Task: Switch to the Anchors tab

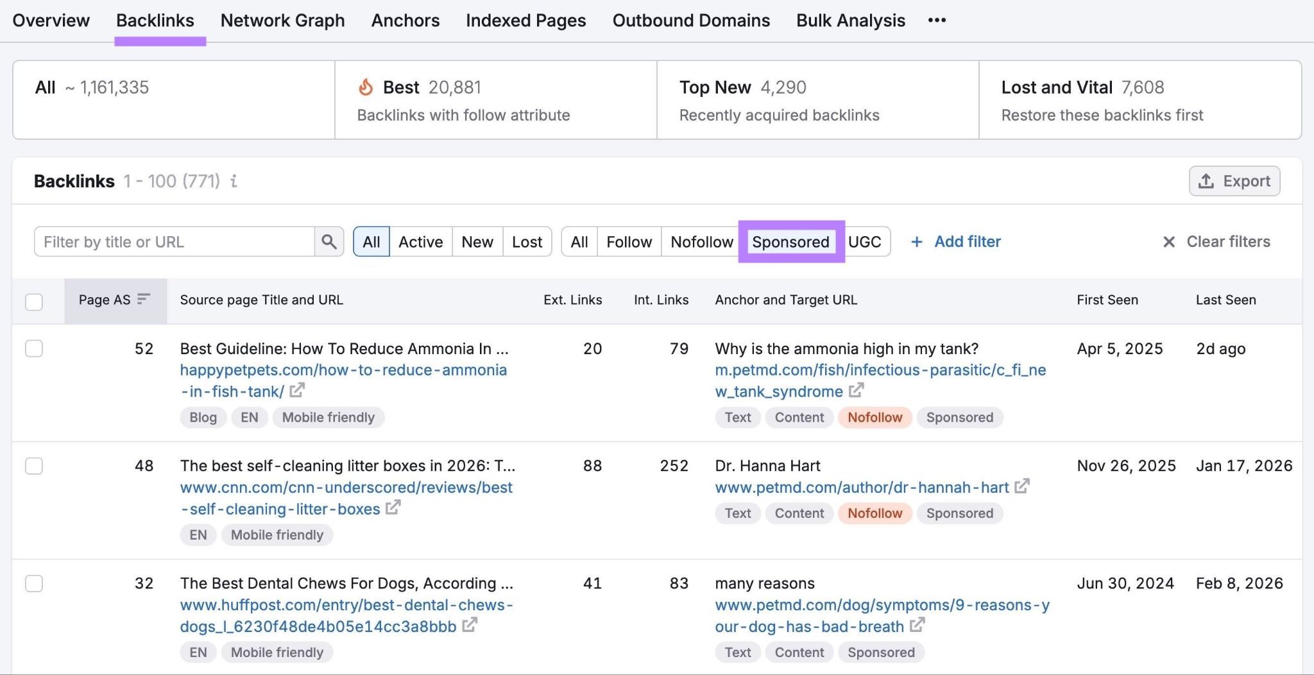Action: [x=405, y=20]
